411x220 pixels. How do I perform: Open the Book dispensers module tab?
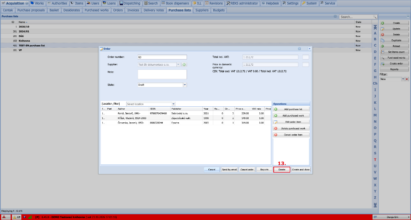point(175,3)
